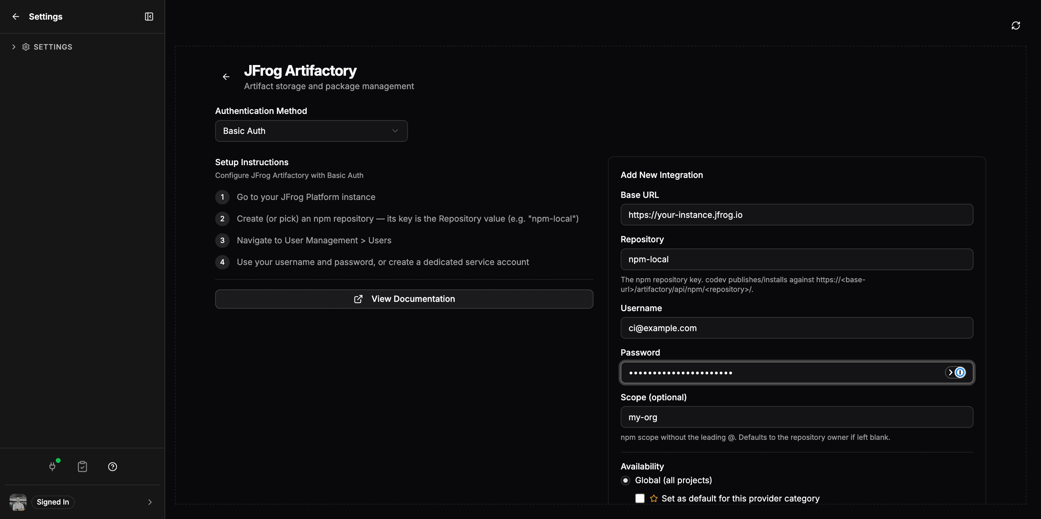Focus the Scope (optional) input field
The image size is (1041, 519).
[797, 417]
